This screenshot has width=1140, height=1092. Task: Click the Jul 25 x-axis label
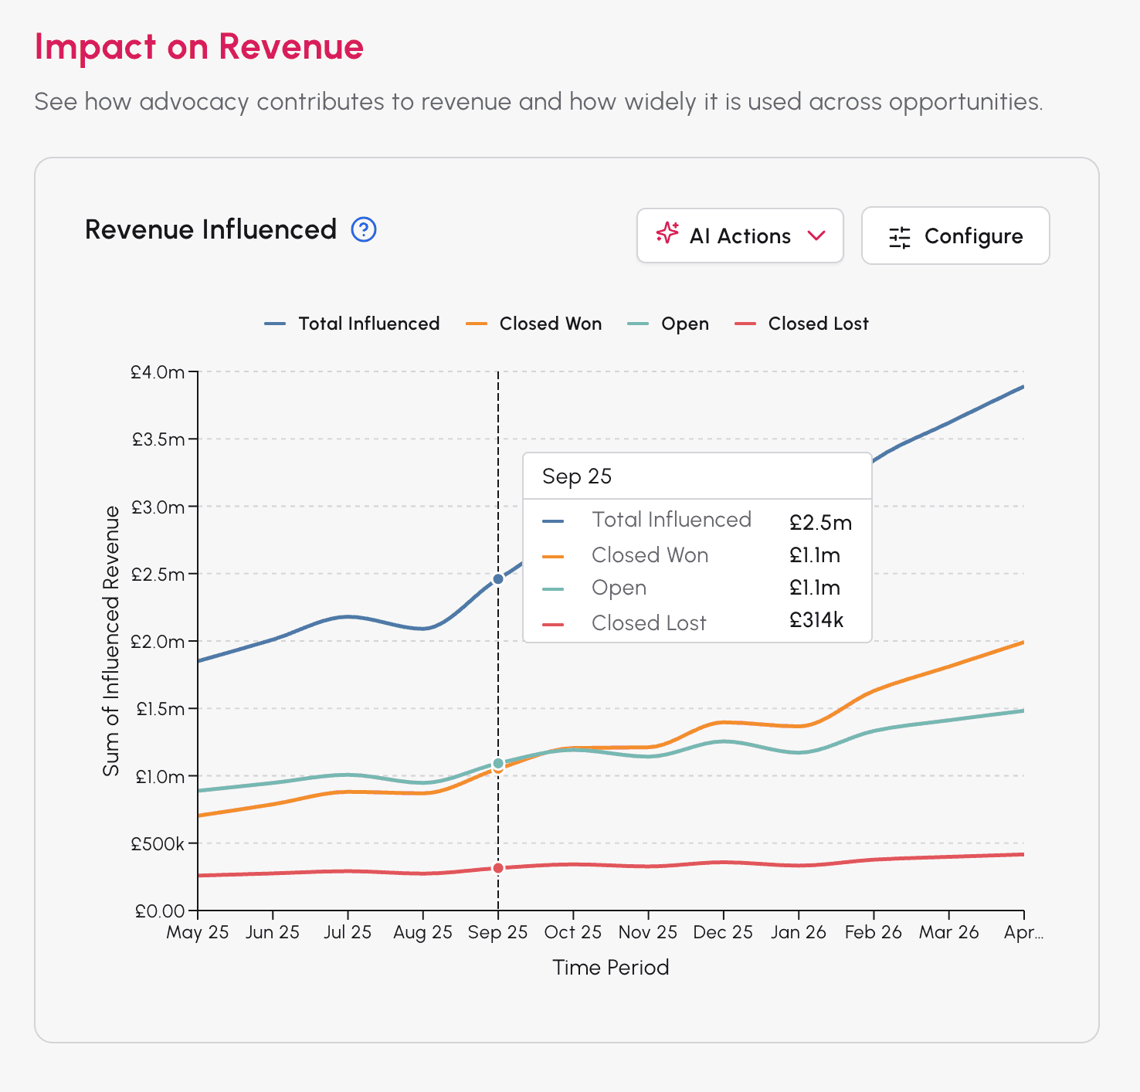pyautogui.click(x=348, y=932)
